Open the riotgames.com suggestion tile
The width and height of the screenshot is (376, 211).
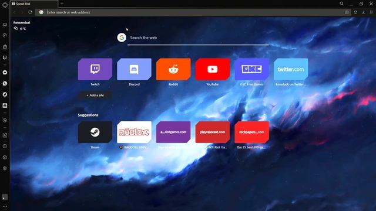click(173, 132)
